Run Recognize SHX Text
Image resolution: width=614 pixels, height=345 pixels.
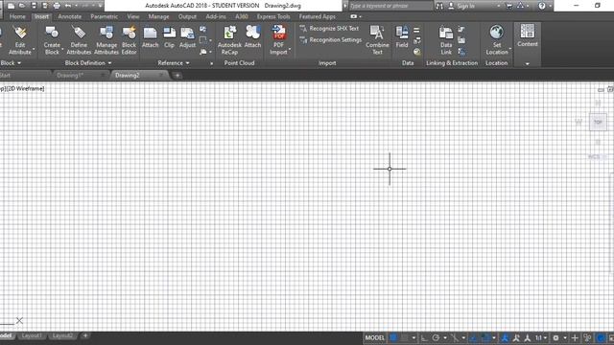tap(329, 29)
